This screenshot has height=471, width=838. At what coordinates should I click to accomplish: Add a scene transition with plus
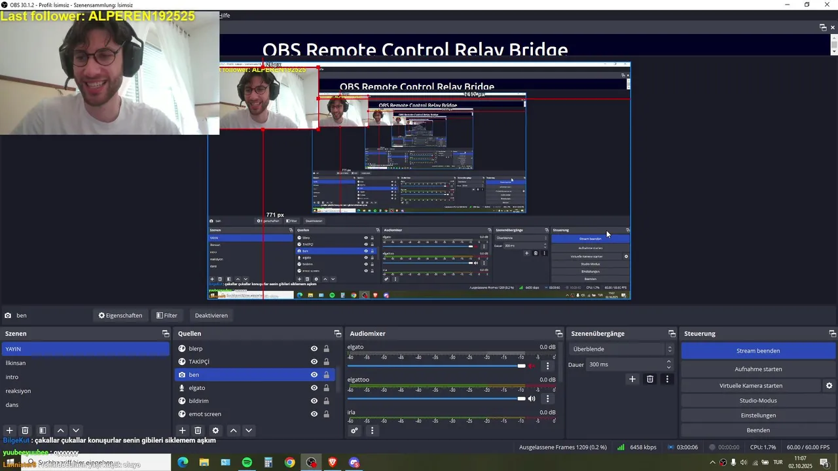coord(632,379)
